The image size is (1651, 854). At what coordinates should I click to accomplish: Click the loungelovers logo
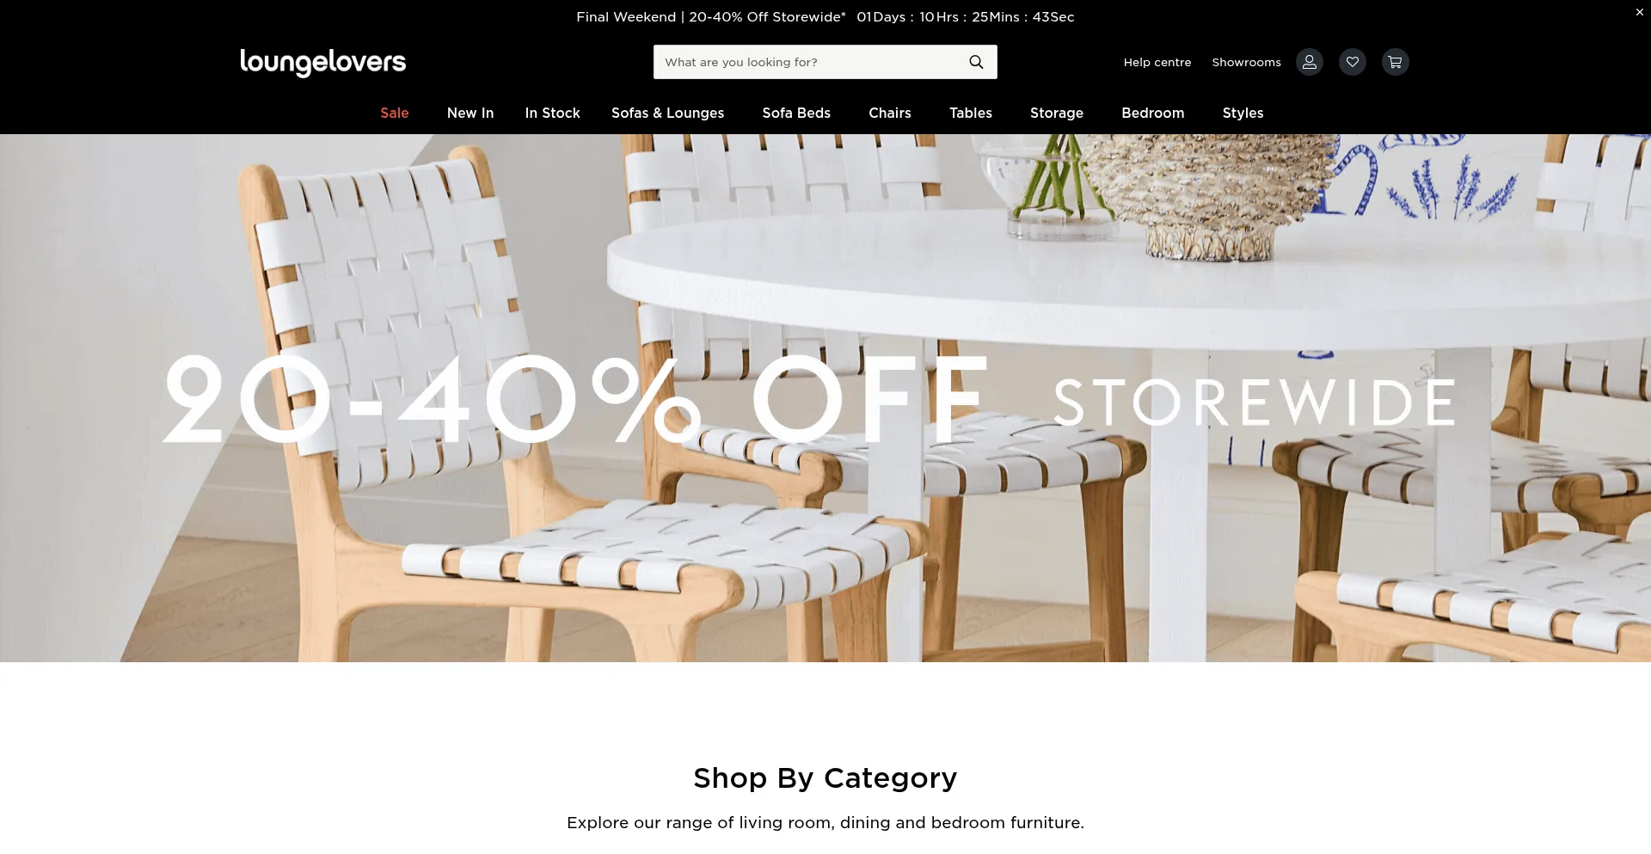pyautogui.click(x=322, y=62)
